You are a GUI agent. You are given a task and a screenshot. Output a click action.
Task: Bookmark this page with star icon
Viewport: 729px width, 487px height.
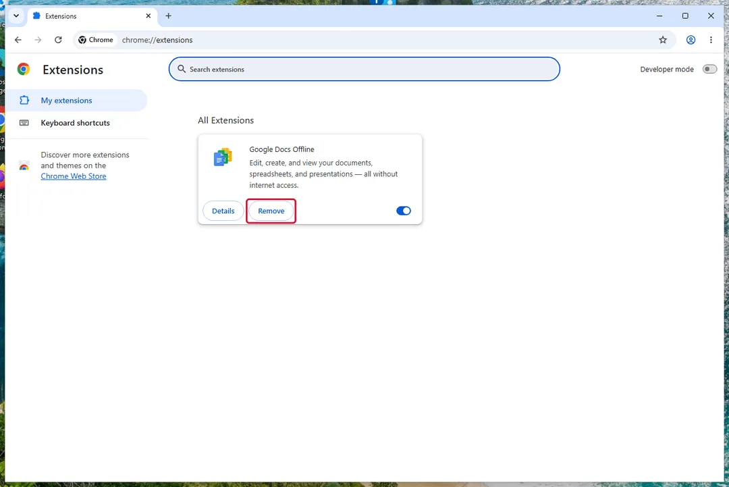(663, 40)
